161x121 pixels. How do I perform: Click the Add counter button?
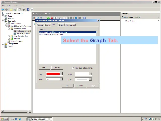[x=44, y=68]
